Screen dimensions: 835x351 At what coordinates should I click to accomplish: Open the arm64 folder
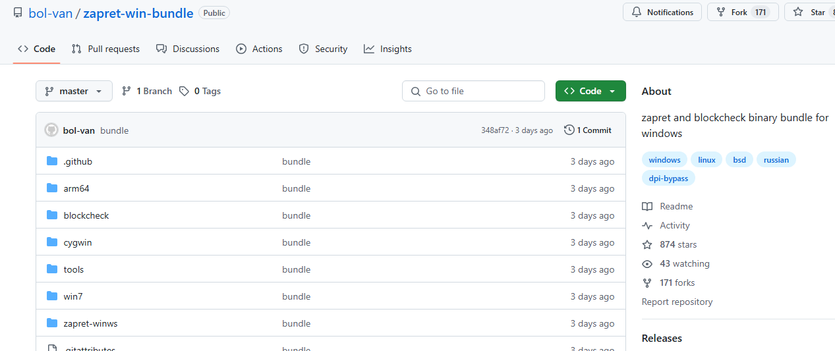(x=76, y=188)
